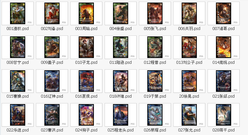Select the 022乐进.psd file icon
The image size is (248, 135).
17,115
